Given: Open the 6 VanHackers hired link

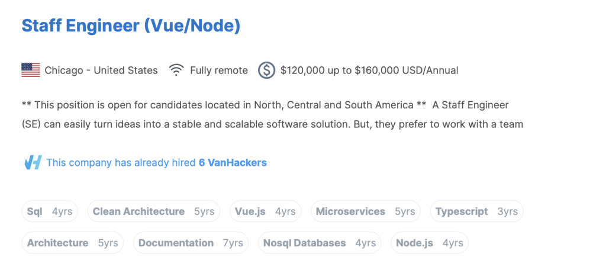Looking at the screenshot, I should click(233, 163).
